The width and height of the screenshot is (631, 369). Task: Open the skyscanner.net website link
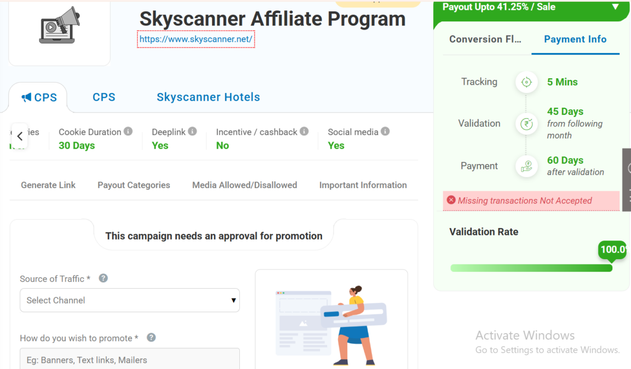196,39
